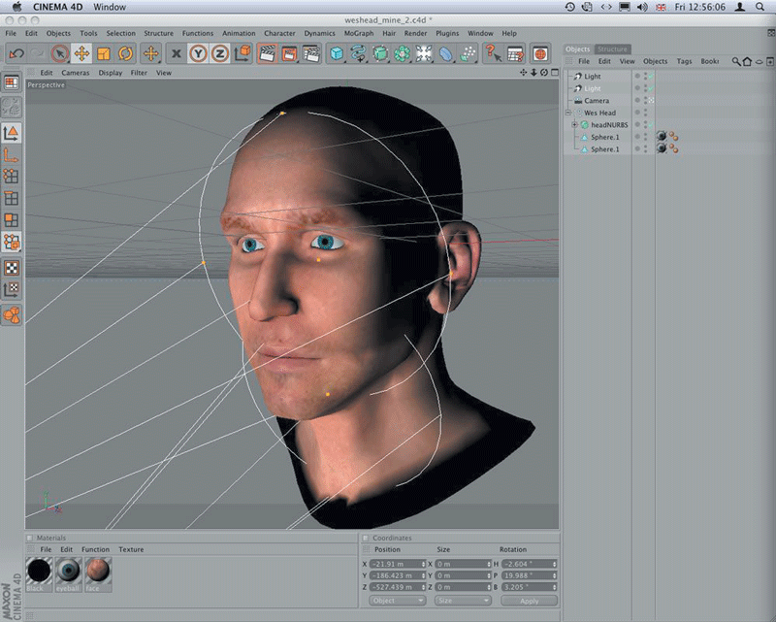The width and height of the screenshot is (776, 622).
Task: Select the face material swatch
Action: 98,573
